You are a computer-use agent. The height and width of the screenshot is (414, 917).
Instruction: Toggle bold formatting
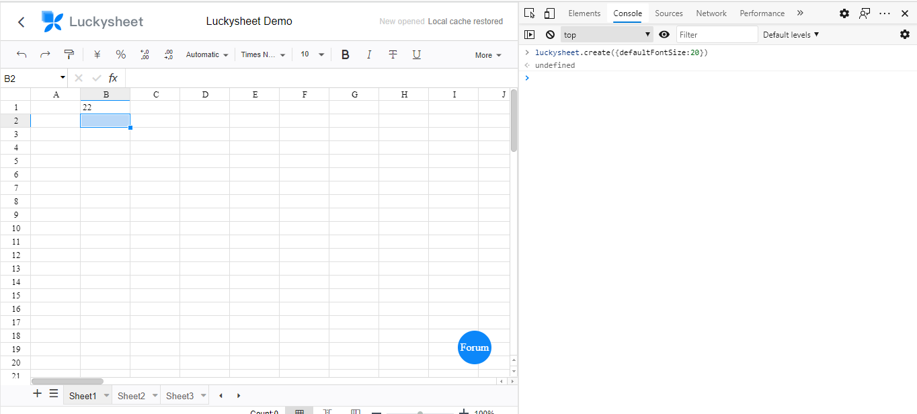click(345, 55)
